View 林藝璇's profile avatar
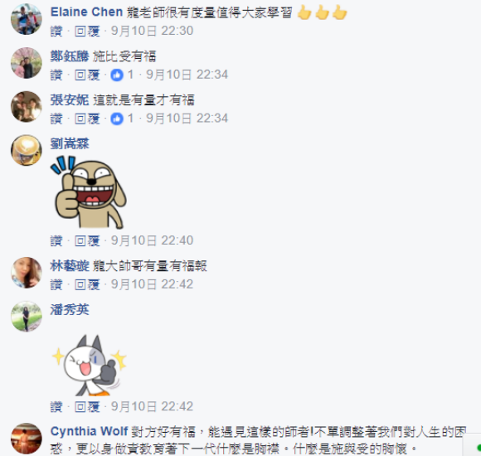This screenshot has height=456, width=481. tap(26, 273)
